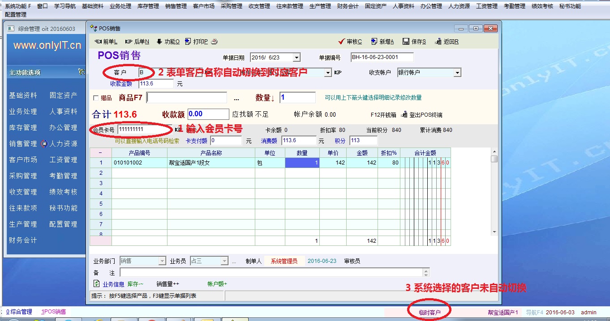Open the 财务会计 menu in menu bar

(x=348, y=6)
